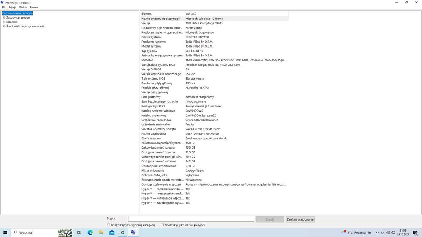Show hidden system tray icons
This screenshot has height=237, width=422.
(x=377, y=232)
